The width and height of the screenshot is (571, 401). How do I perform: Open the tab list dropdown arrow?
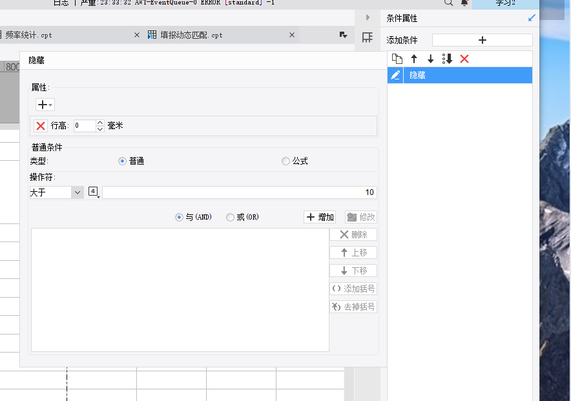(x=343, y=35)
